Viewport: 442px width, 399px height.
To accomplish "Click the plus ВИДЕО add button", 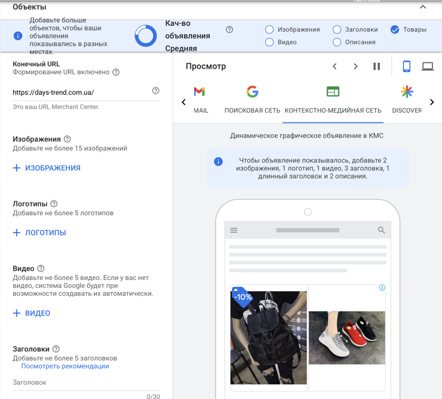I will pyautogui.click(x=32, y=313).
